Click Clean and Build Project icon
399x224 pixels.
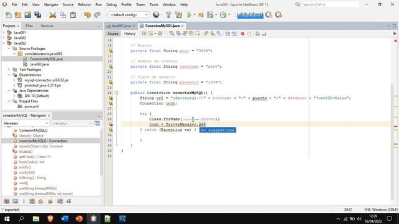(179, 15)
